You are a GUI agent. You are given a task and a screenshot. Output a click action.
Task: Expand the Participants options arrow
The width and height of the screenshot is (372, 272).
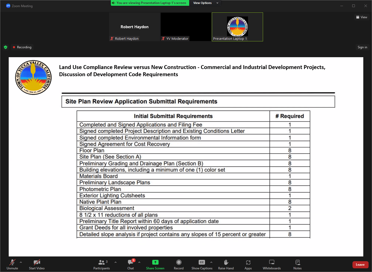(x=115, y=262)
